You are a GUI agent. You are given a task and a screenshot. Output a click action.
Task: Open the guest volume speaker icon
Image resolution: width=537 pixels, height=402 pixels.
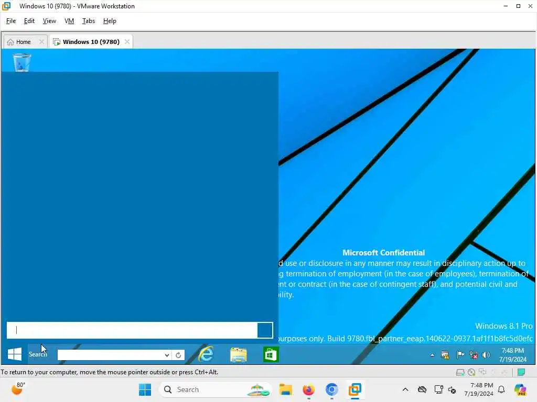pyautogui.click(x=486, y=355)
